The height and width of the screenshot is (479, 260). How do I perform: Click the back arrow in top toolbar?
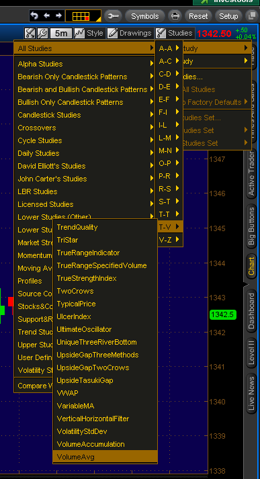pos(47,15)
